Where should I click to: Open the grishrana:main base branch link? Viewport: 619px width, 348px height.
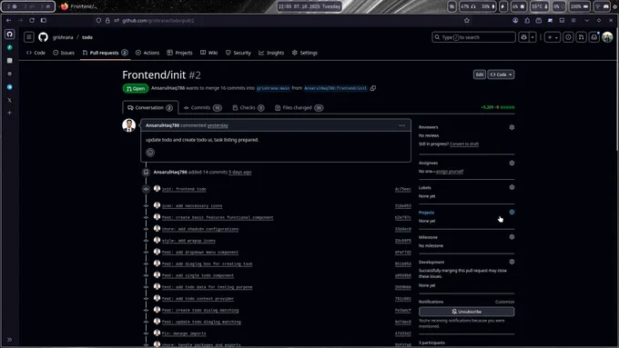(273, 88)
